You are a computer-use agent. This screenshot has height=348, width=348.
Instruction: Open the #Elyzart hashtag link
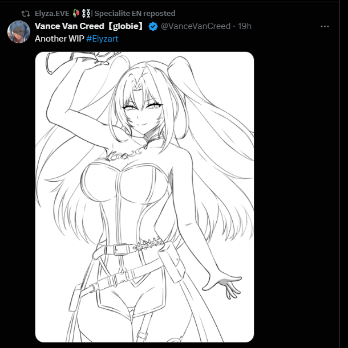102,39
